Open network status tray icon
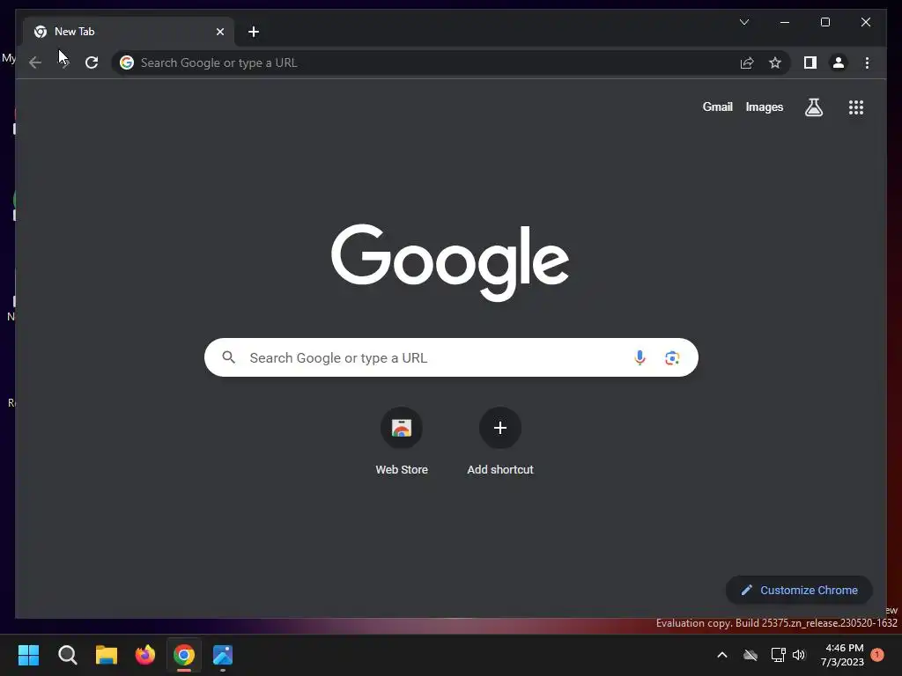This screenshot has width=902, height=676. point(778,655)
